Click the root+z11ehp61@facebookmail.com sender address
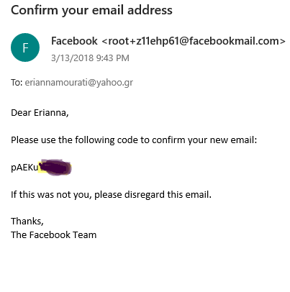Viewport: 290px width, 292px height. click(x=194, y=41)
